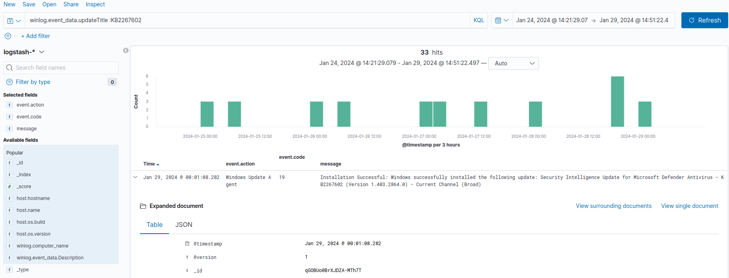Screen dimensions: 729x278
Task: Click the number icon beside _score field
Action: coord(10,187)
